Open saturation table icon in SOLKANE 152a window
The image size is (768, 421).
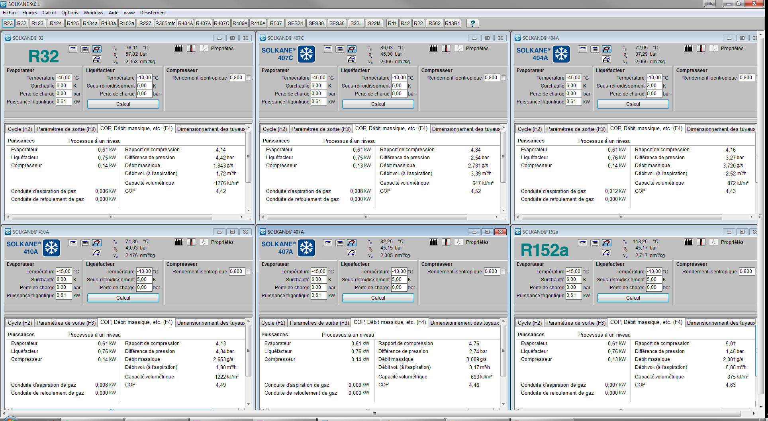(x=582, y=242)
